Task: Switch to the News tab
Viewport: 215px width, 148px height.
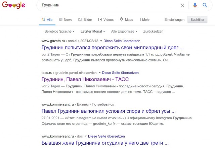Action: click(66, 19)
